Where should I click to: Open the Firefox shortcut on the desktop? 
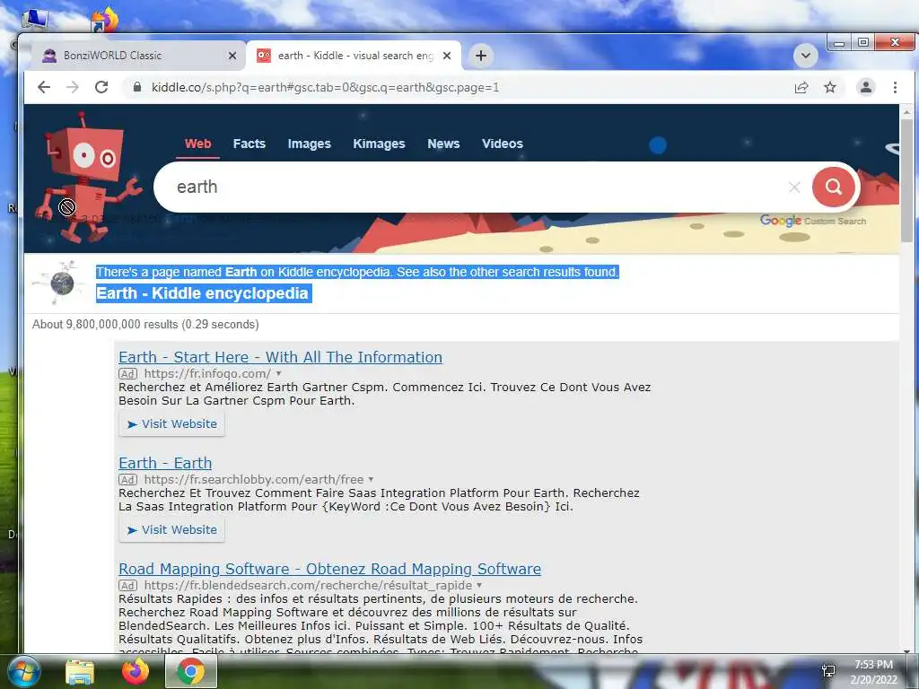[104, 19]
